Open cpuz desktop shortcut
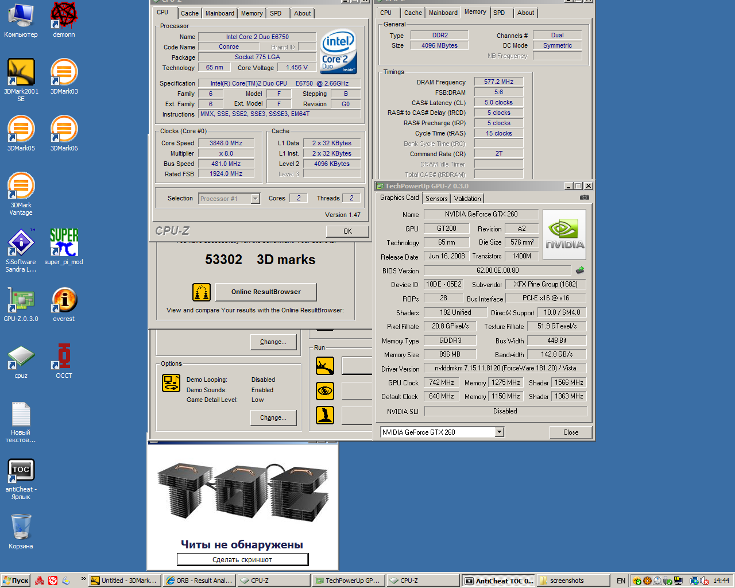The width and height of the screenshot is (735, 588). [x=21, y=361]
